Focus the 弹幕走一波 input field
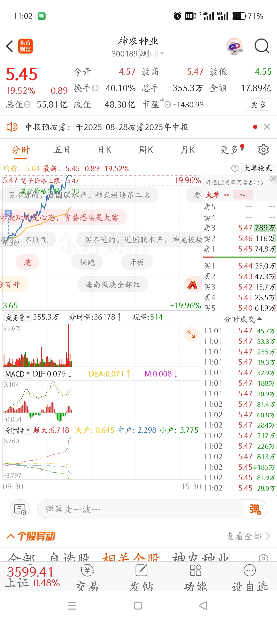This screenshot has height=620, width=277. (141, 509)
